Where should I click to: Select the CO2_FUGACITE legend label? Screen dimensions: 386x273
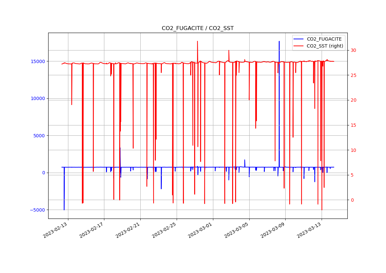coord(324,39)
